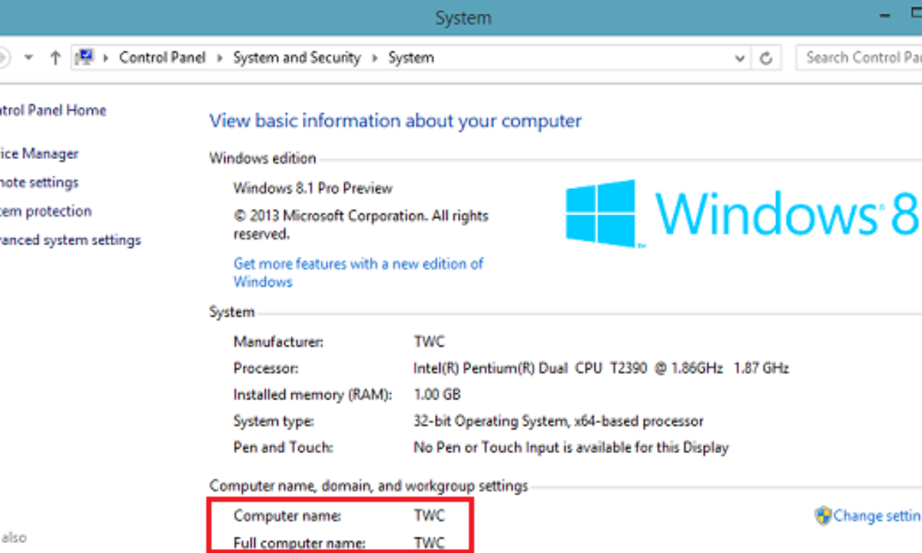Open Device Manager from sidebar

pyautogui.click(x=39, y=154)
